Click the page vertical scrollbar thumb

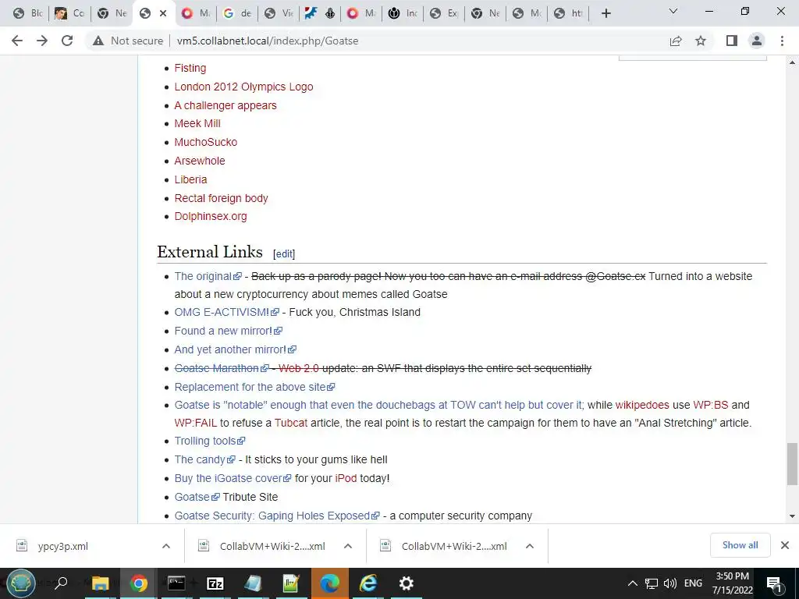click(x=792, y=464)
